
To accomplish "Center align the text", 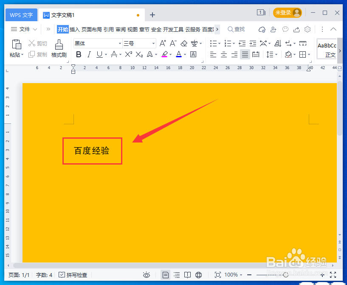I will (x=224, y=54).
